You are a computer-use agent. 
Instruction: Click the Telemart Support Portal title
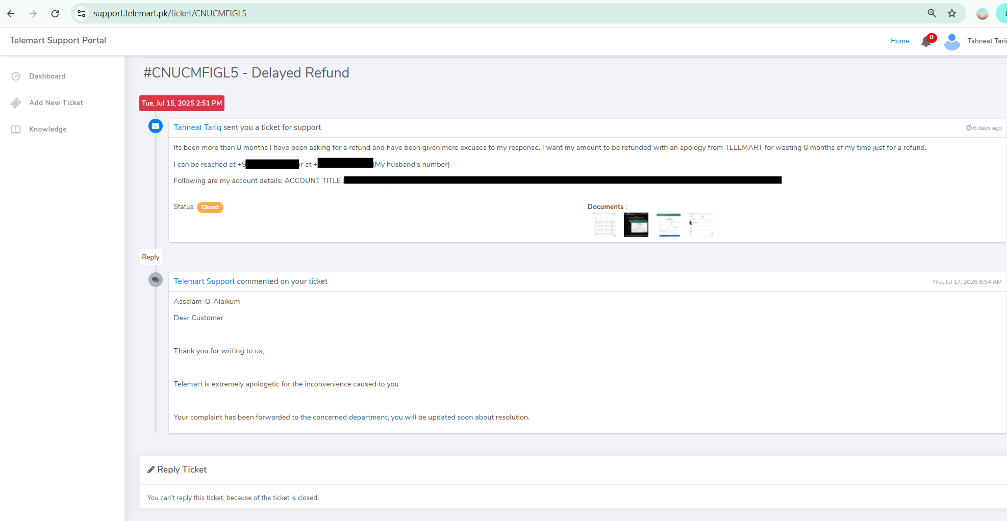[x=58, y=40]
